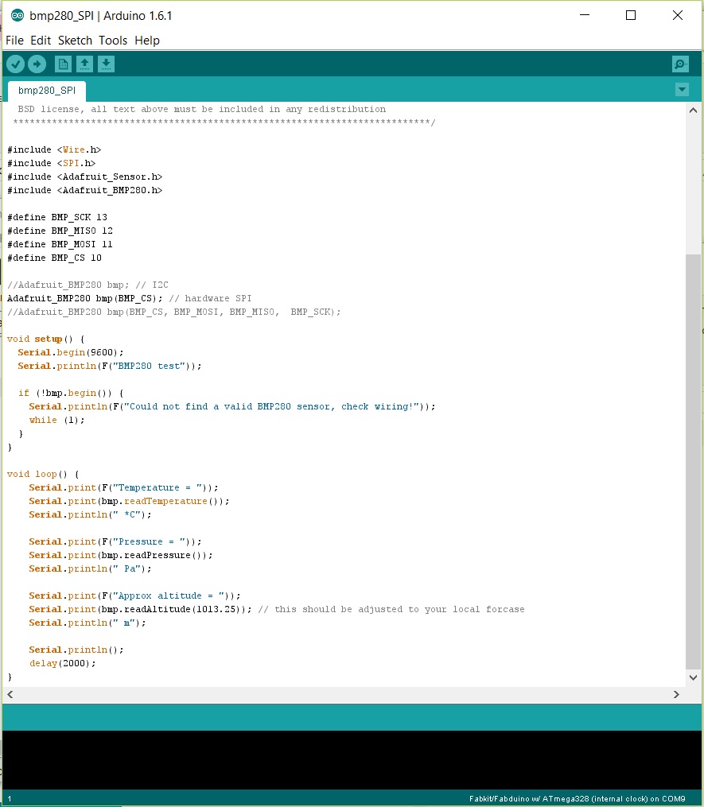Expand the tab options dropdown arrow

[x=682, y=90]
